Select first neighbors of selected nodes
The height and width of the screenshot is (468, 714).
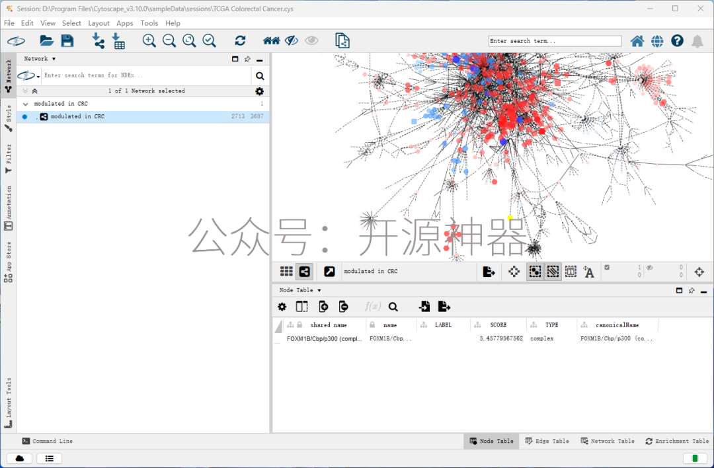(272, 41)
